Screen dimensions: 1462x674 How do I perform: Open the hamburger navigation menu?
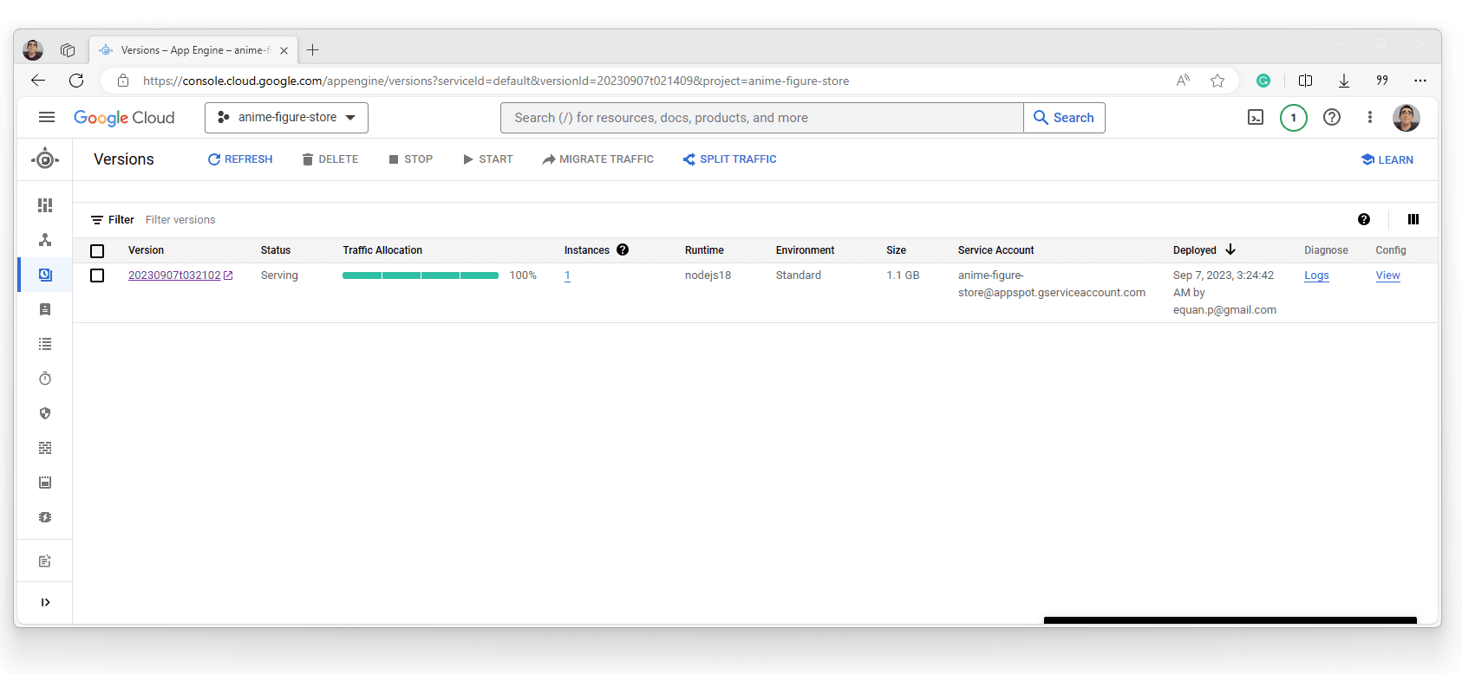click(x=47, y=117)
